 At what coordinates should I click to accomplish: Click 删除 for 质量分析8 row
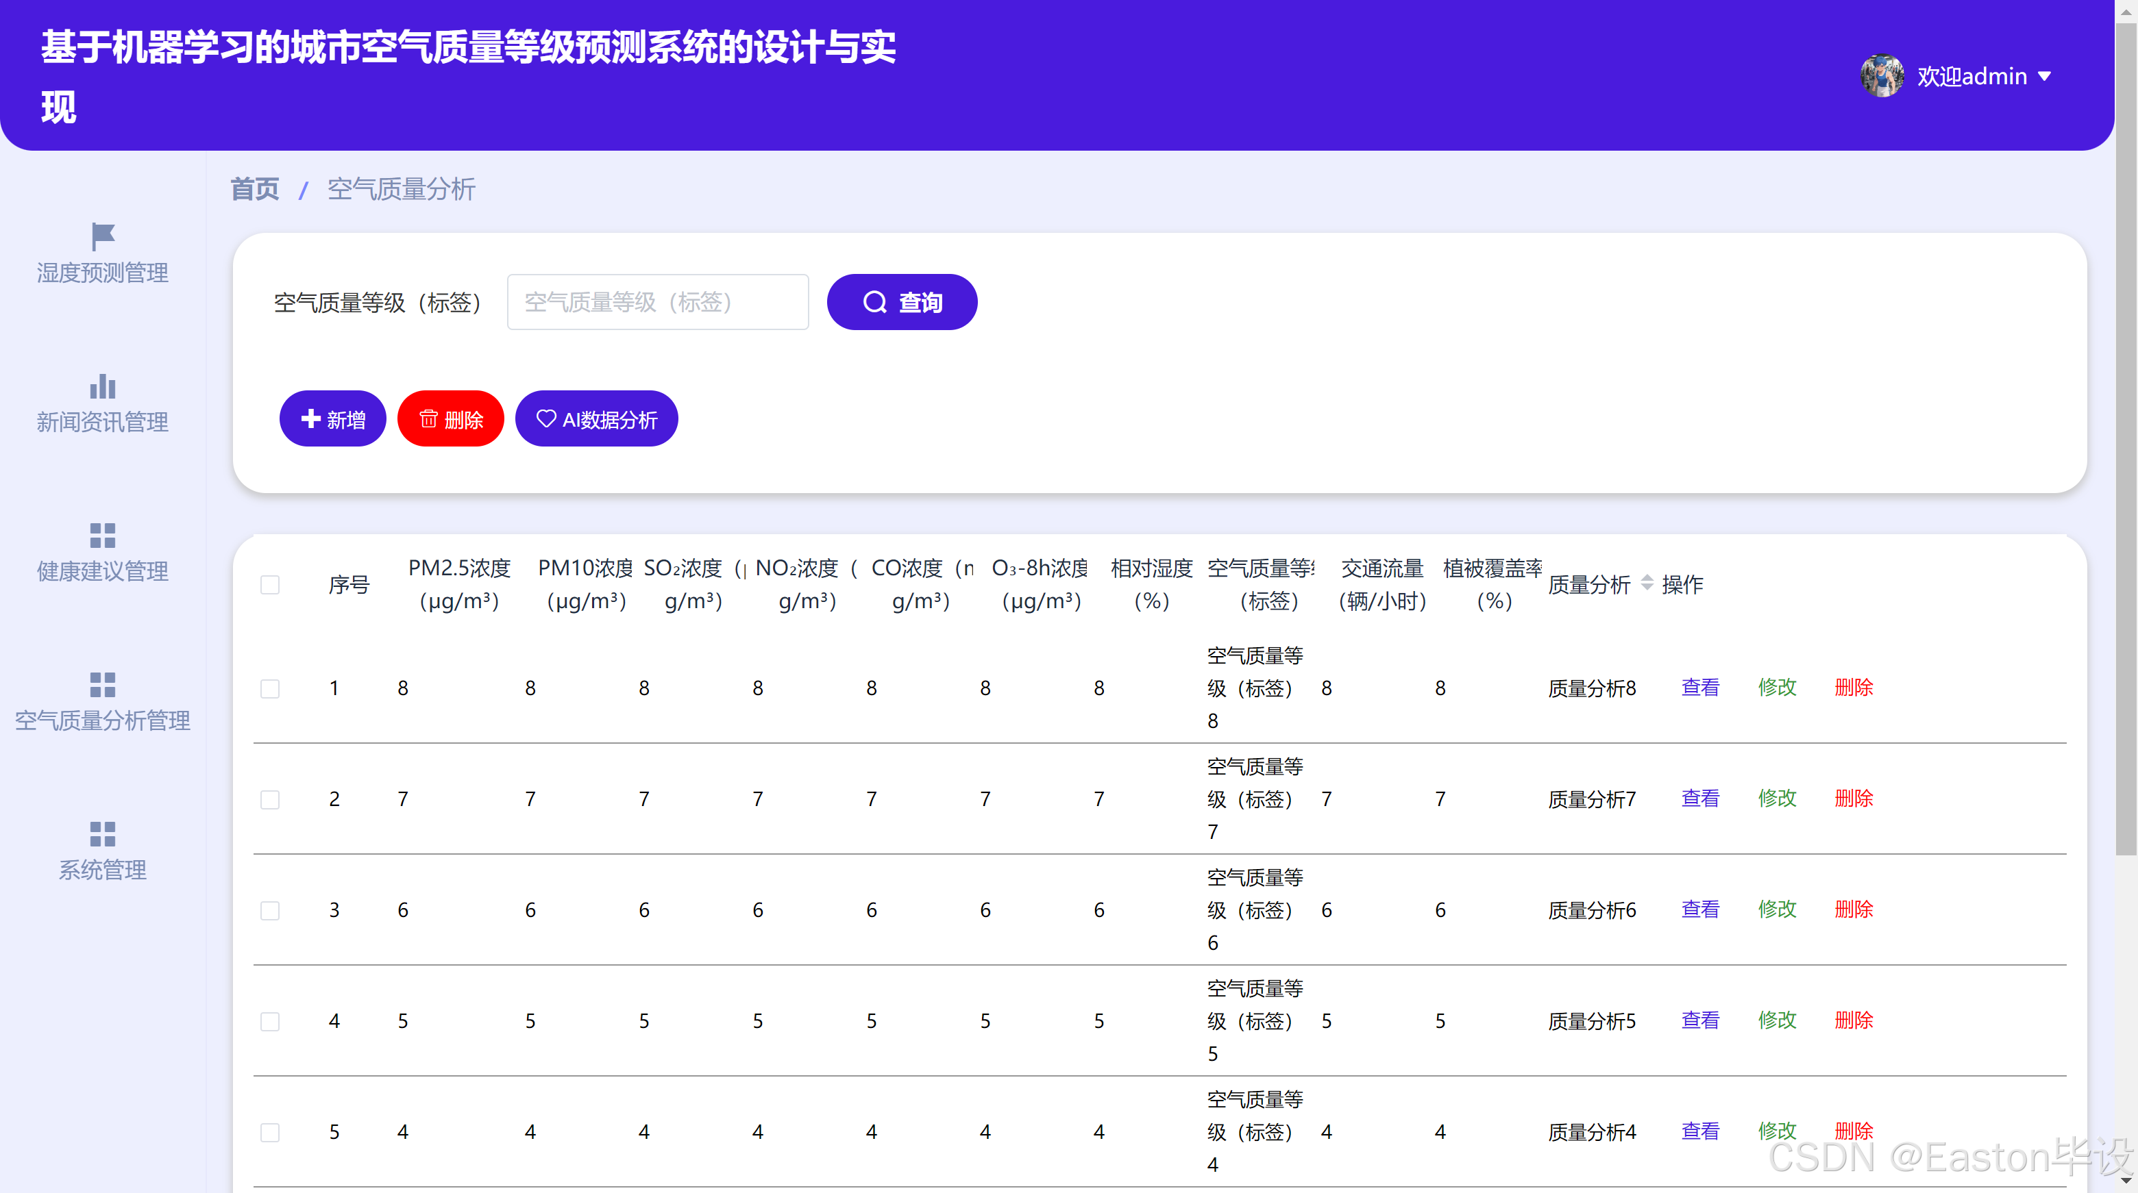(1854, 688)
